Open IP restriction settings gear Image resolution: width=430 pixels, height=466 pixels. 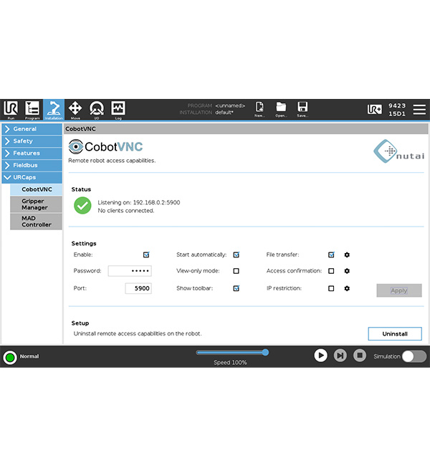[347, 288]
